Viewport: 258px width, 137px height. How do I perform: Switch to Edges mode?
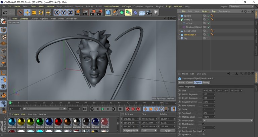pos(3,57)
